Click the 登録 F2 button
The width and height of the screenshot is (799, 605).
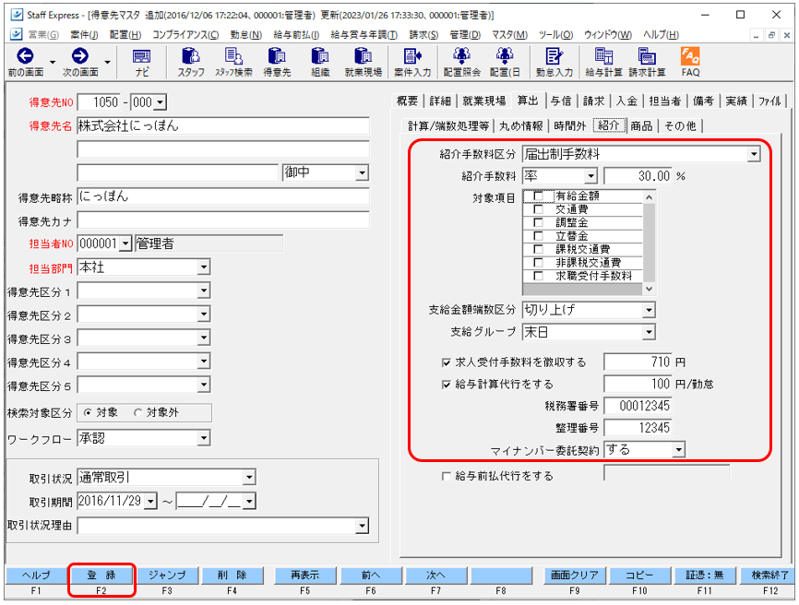point(101,575)
